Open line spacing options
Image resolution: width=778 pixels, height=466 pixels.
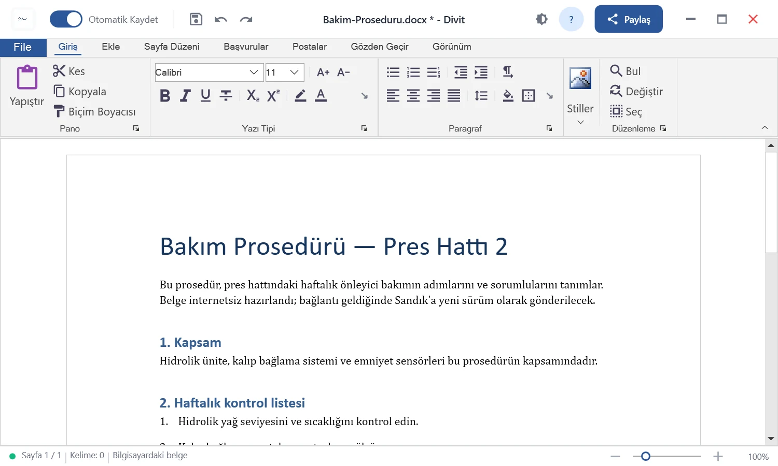tap(481, 95)
